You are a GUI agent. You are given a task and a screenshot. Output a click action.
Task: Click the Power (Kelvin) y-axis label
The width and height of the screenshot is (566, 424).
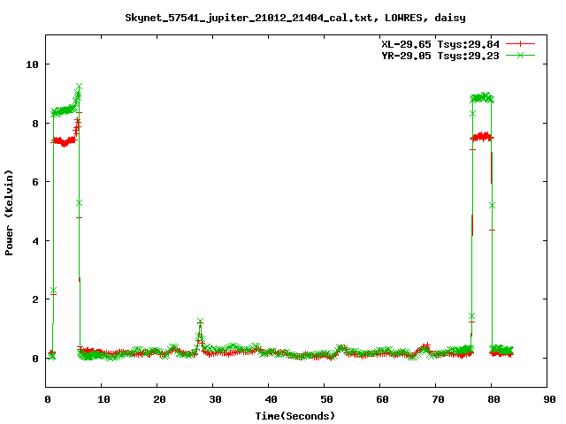(x=9, y=213)
